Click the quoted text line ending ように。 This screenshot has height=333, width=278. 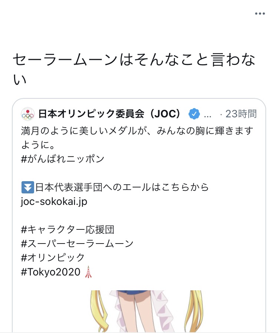coord(38,145)
